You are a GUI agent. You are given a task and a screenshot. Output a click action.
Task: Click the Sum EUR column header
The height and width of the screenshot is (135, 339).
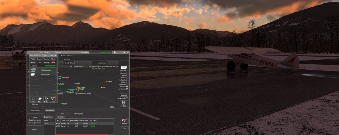pos(93,120)
